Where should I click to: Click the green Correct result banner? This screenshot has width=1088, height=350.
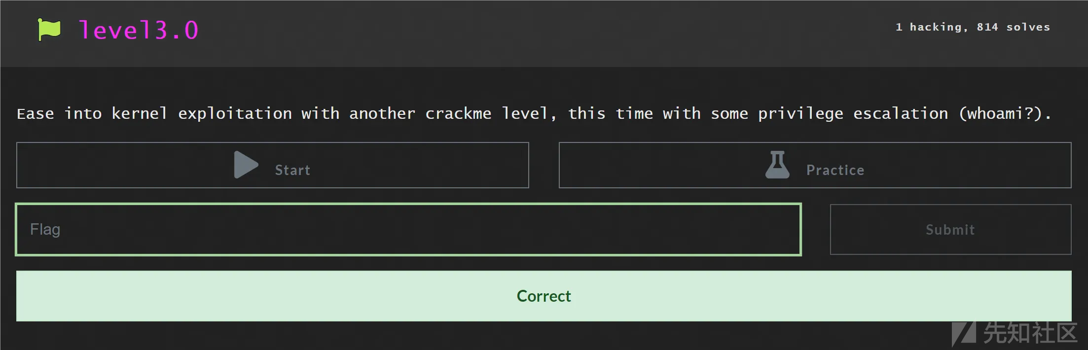click(x=544, y=296)
